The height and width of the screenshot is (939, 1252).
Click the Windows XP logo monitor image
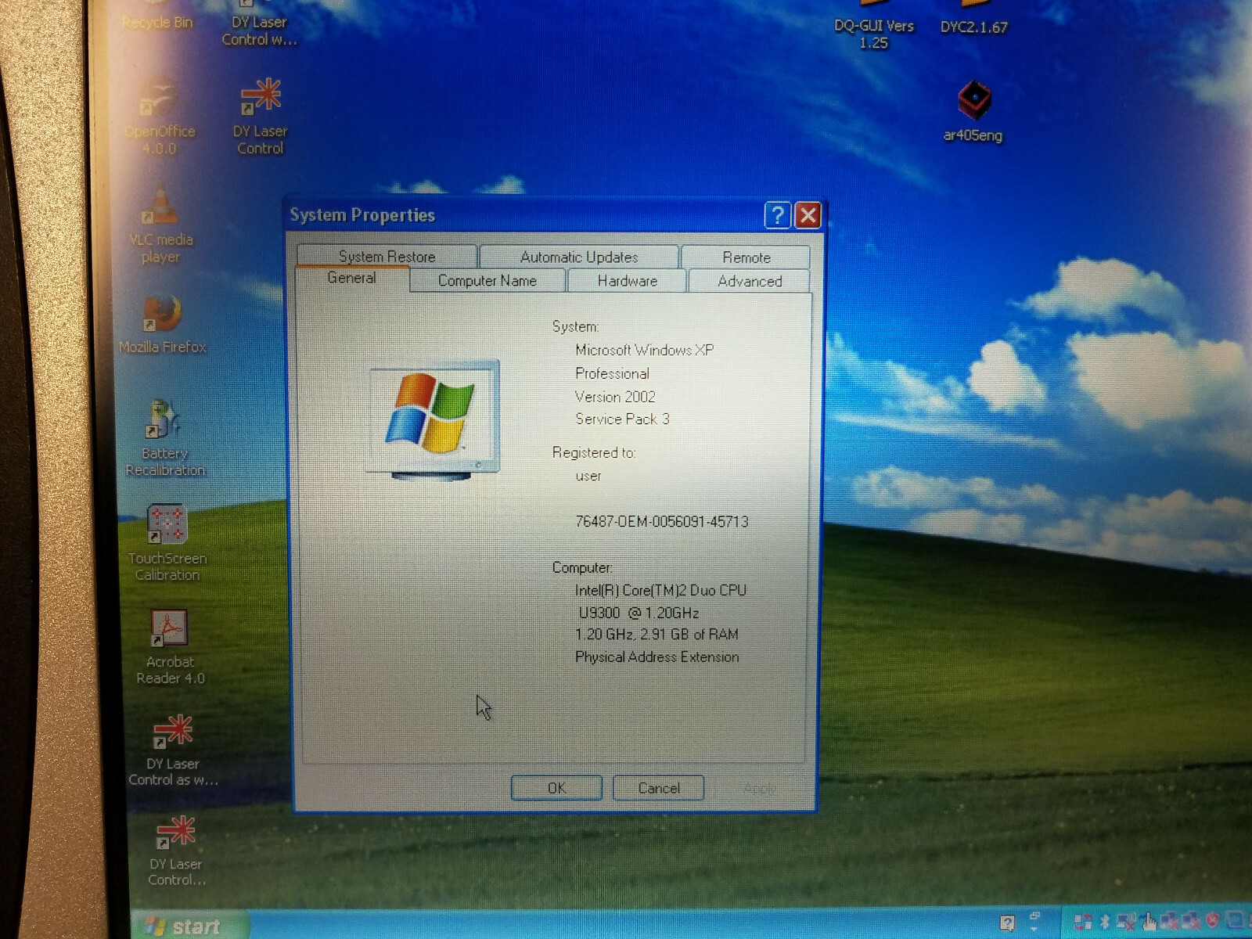tap(433, 419)
